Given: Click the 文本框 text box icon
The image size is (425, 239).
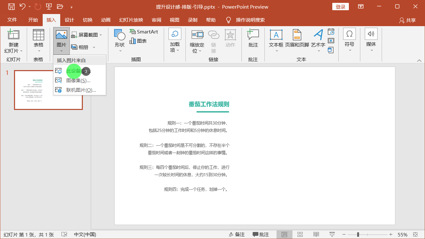Looking at the screenshot, I should coord(276,35).
